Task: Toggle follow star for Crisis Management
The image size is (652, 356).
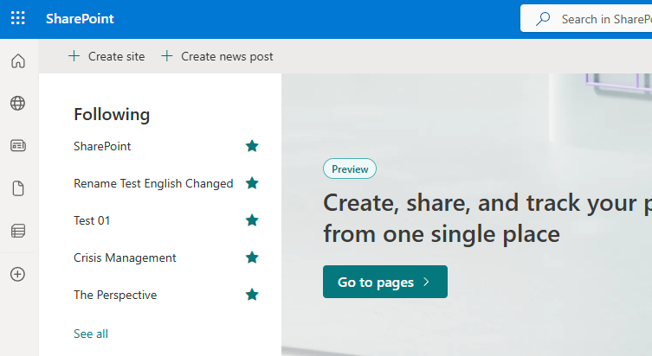Action: point(252,257)
